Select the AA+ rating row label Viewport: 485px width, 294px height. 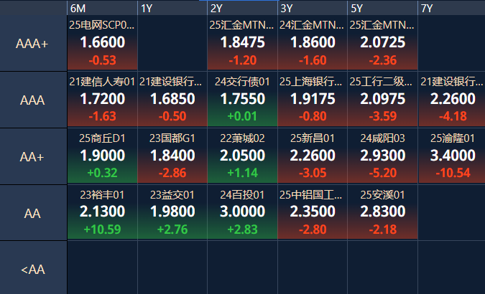[x=33, y=156]
